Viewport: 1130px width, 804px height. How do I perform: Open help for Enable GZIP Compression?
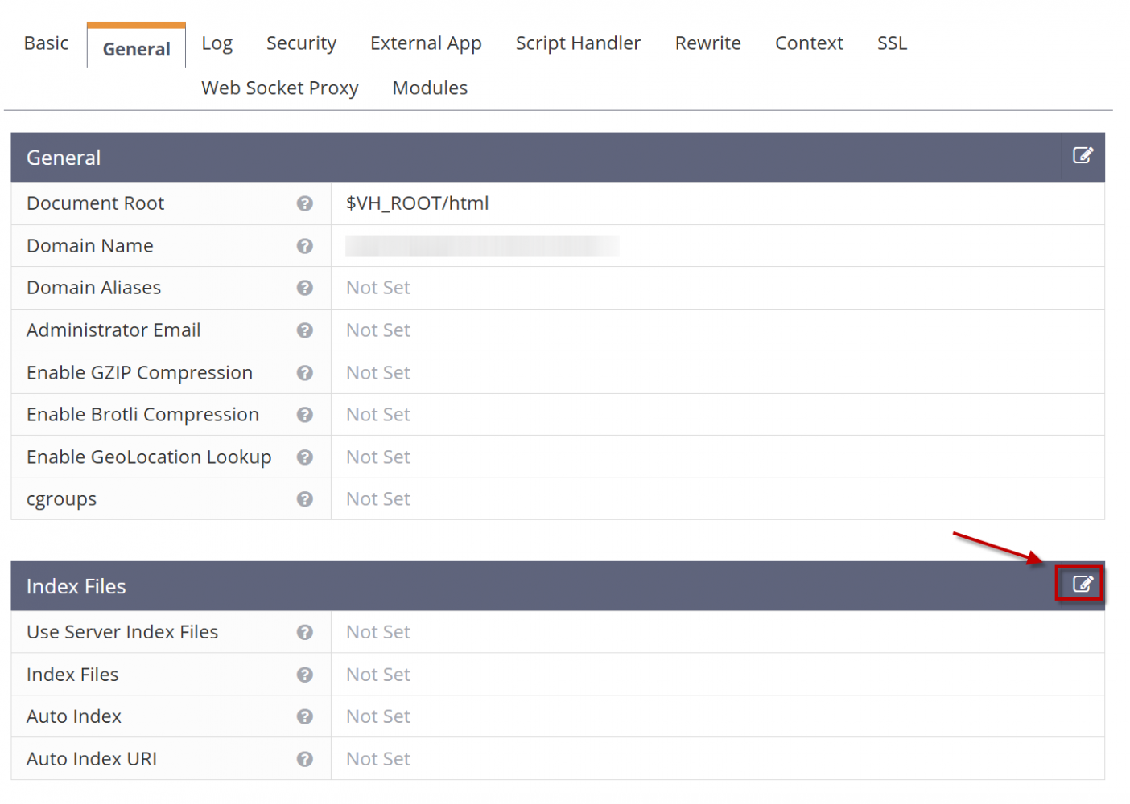coord(304,373)
